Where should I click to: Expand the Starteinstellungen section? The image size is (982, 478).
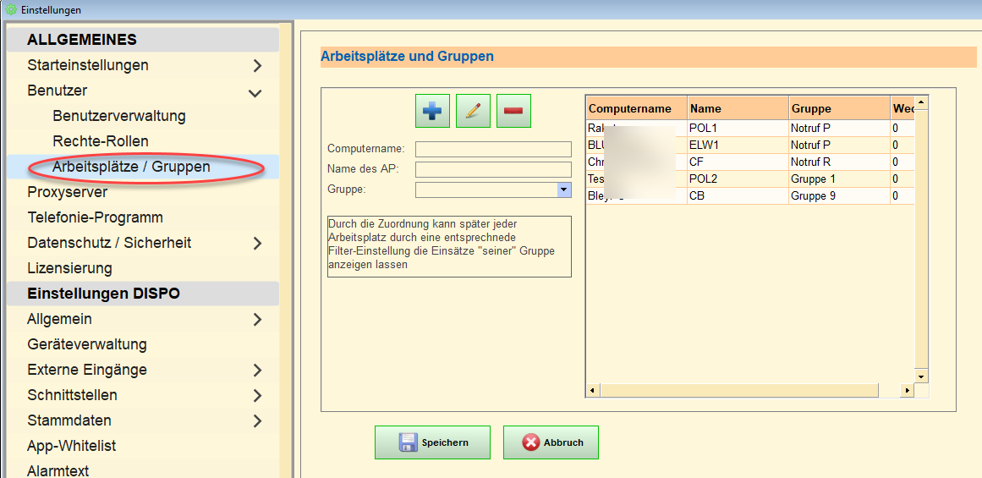click(x=257, y=65)
